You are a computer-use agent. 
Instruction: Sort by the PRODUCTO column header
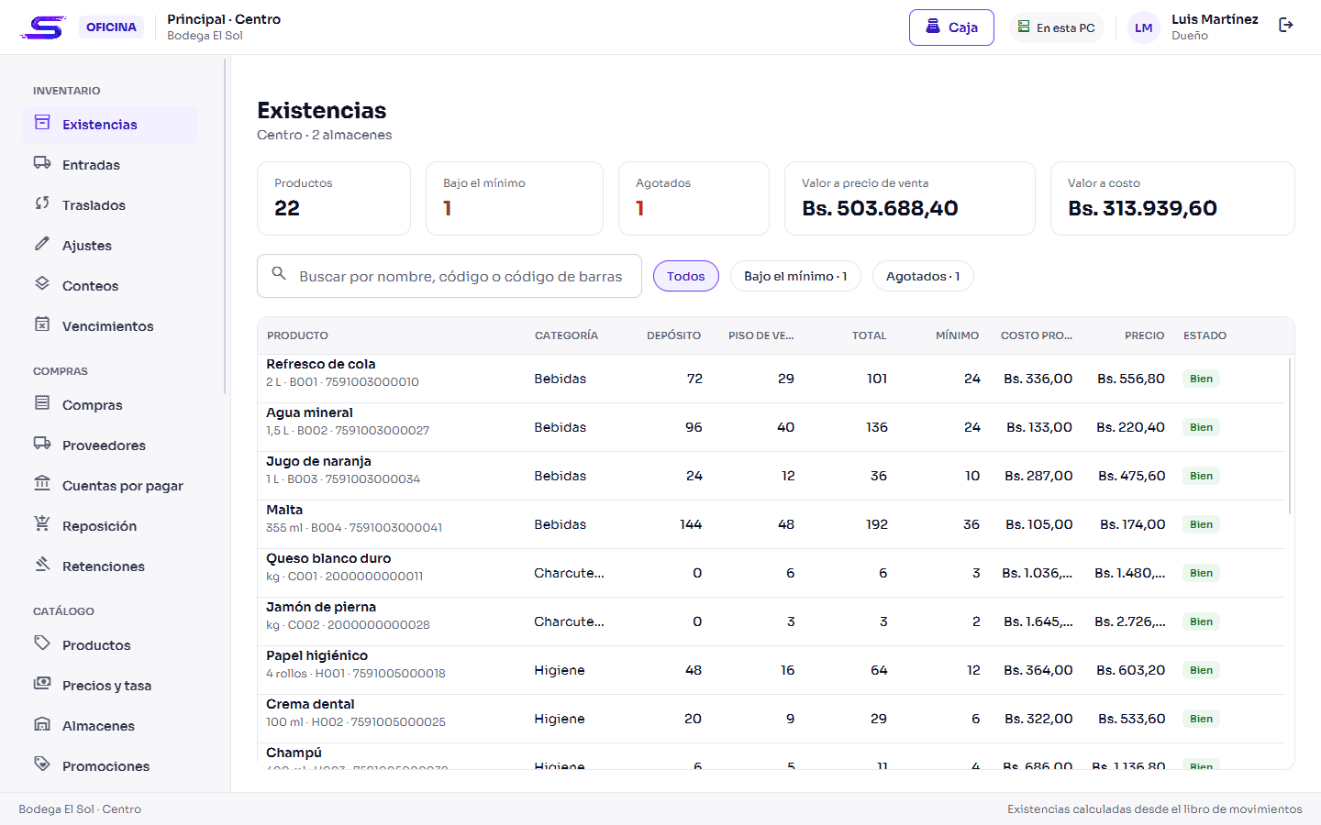coord(297,335)
